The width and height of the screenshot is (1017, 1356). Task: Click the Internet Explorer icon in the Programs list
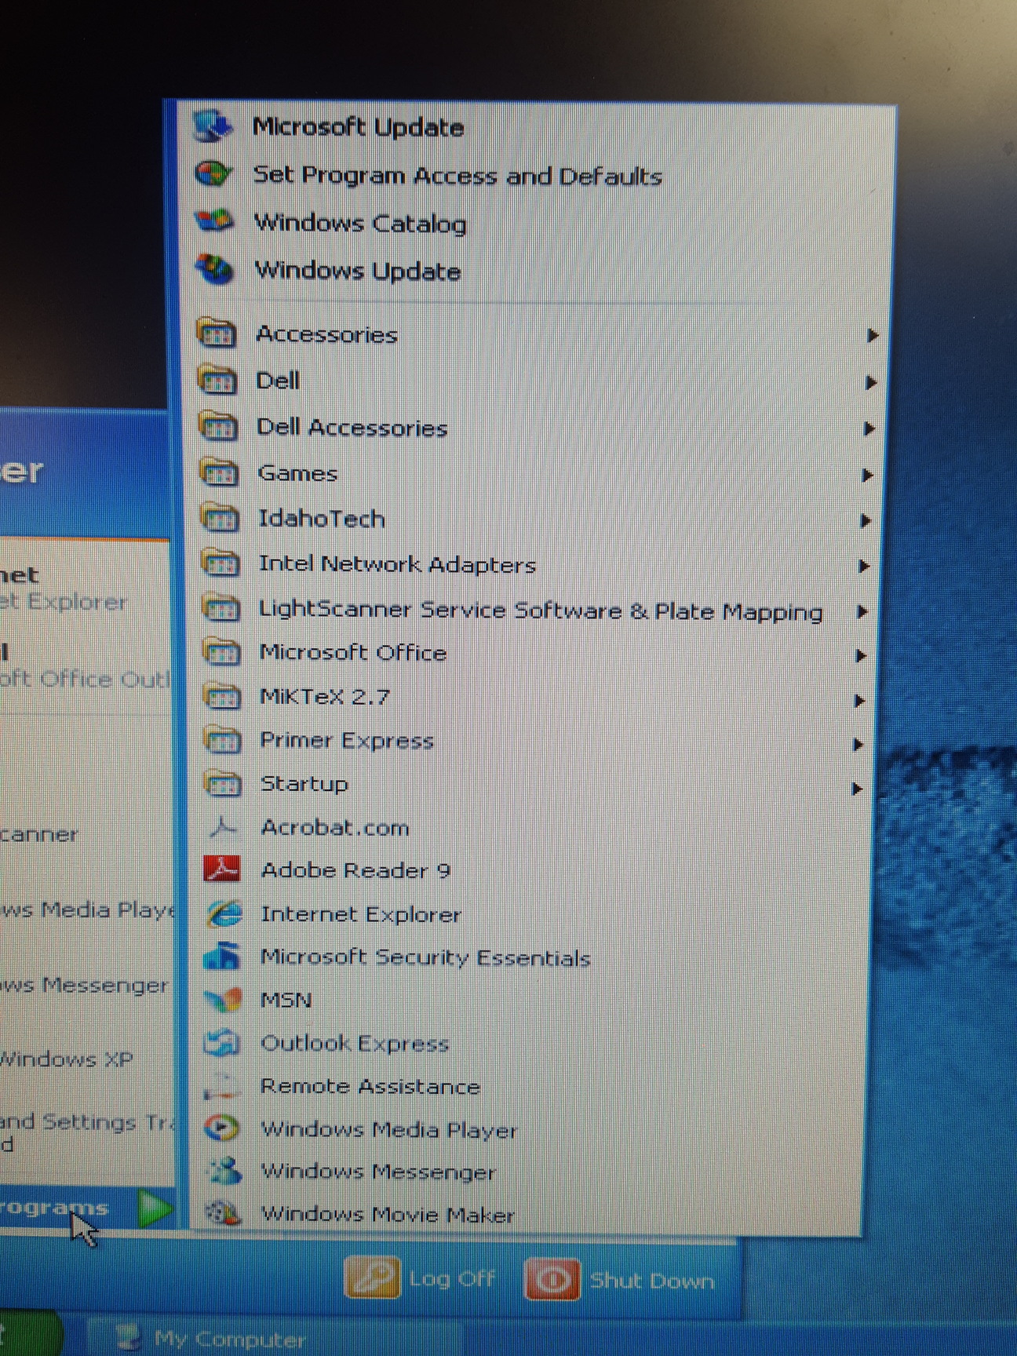click(x=223, y=913)
